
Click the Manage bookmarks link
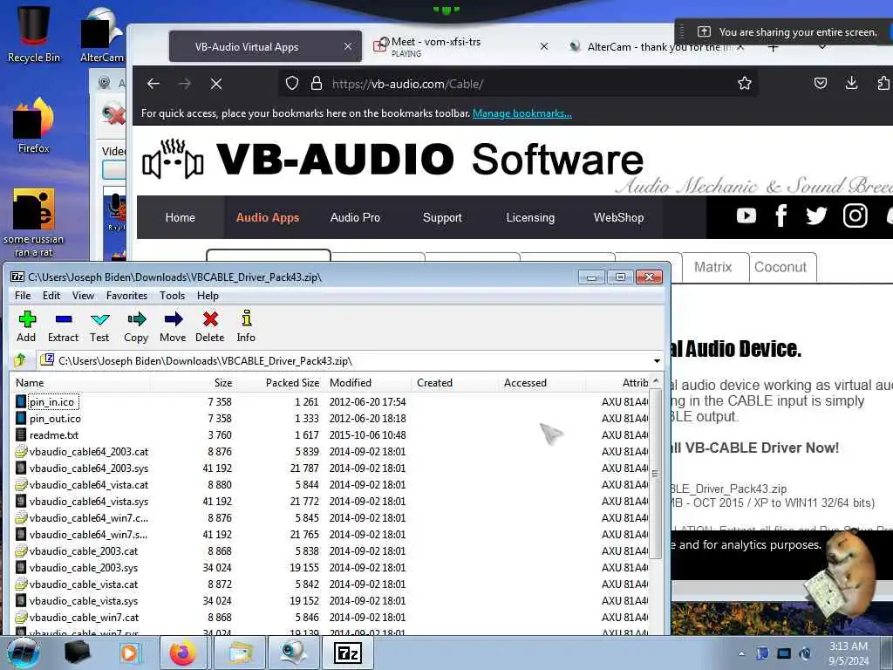pyautogui.click(x=521, y=113)
